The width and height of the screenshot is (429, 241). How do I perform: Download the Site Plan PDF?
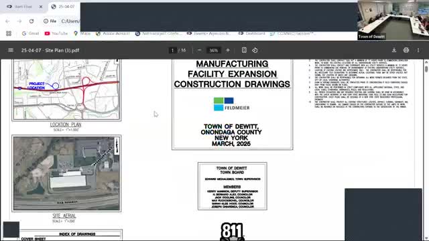(394, 50)
